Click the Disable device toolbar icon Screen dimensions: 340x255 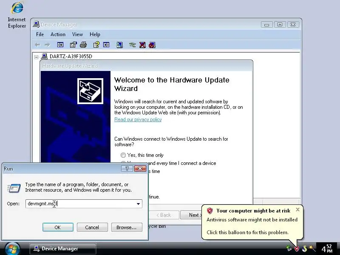click(152, 45)
